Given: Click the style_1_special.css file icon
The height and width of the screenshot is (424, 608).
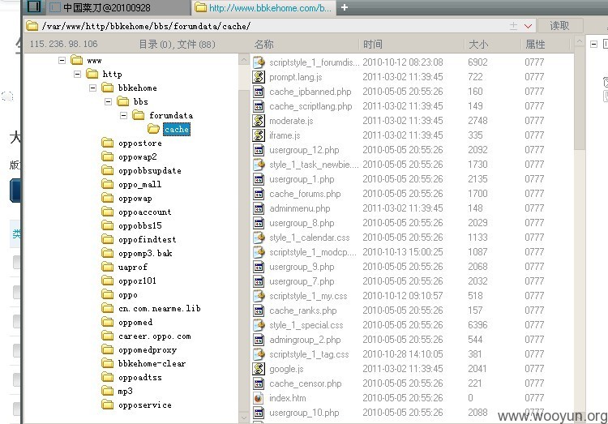Looking at the screenshot, I should coord(259,325).
